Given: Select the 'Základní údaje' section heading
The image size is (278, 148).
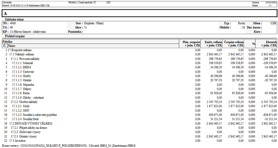Looking at the screenshot, I should [14, 20].
